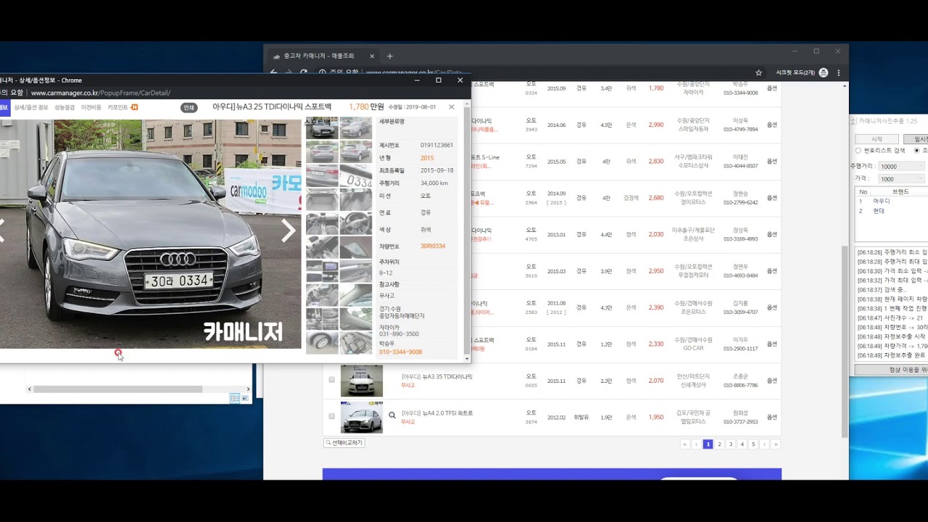Switch to the 이전비용 tab

(91, 107)
